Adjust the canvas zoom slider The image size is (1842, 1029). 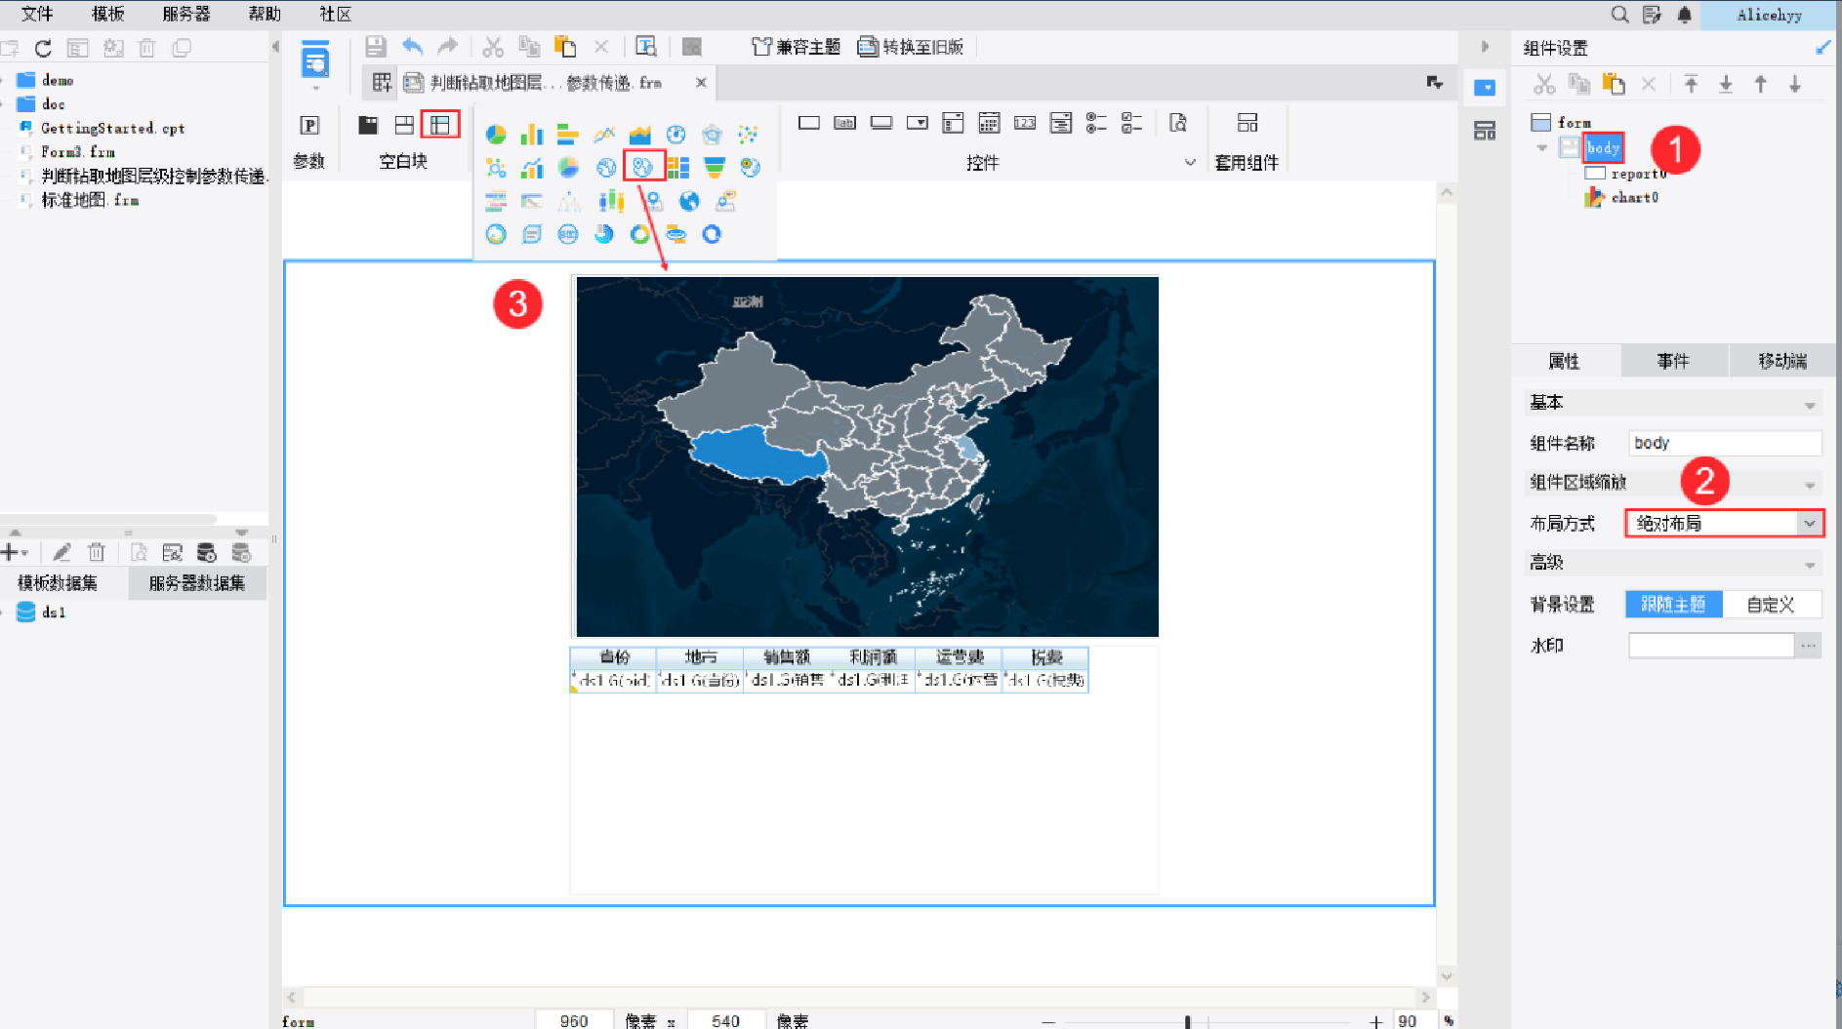[1188, 1021]
